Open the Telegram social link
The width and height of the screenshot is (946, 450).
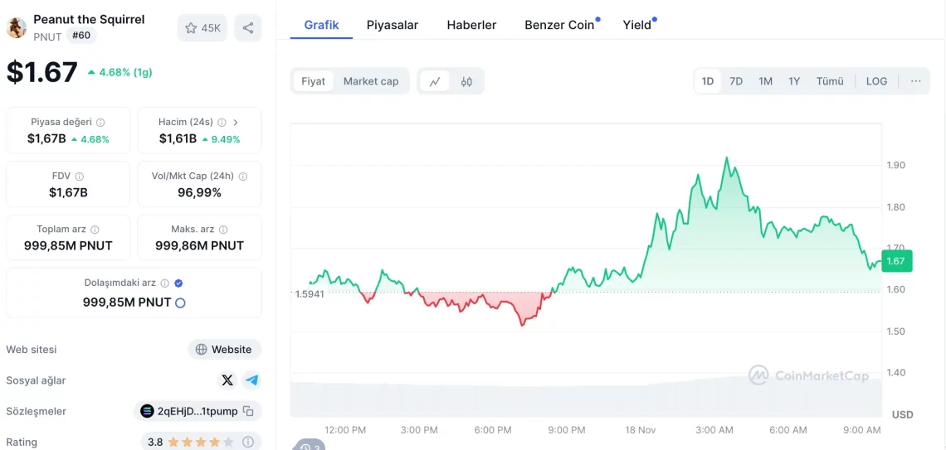pos(251,380)
